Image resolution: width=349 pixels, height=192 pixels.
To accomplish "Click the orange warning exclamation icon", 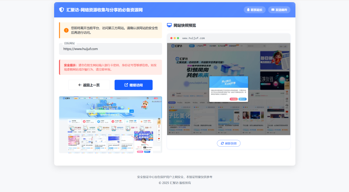I will [x=66, y=30].
